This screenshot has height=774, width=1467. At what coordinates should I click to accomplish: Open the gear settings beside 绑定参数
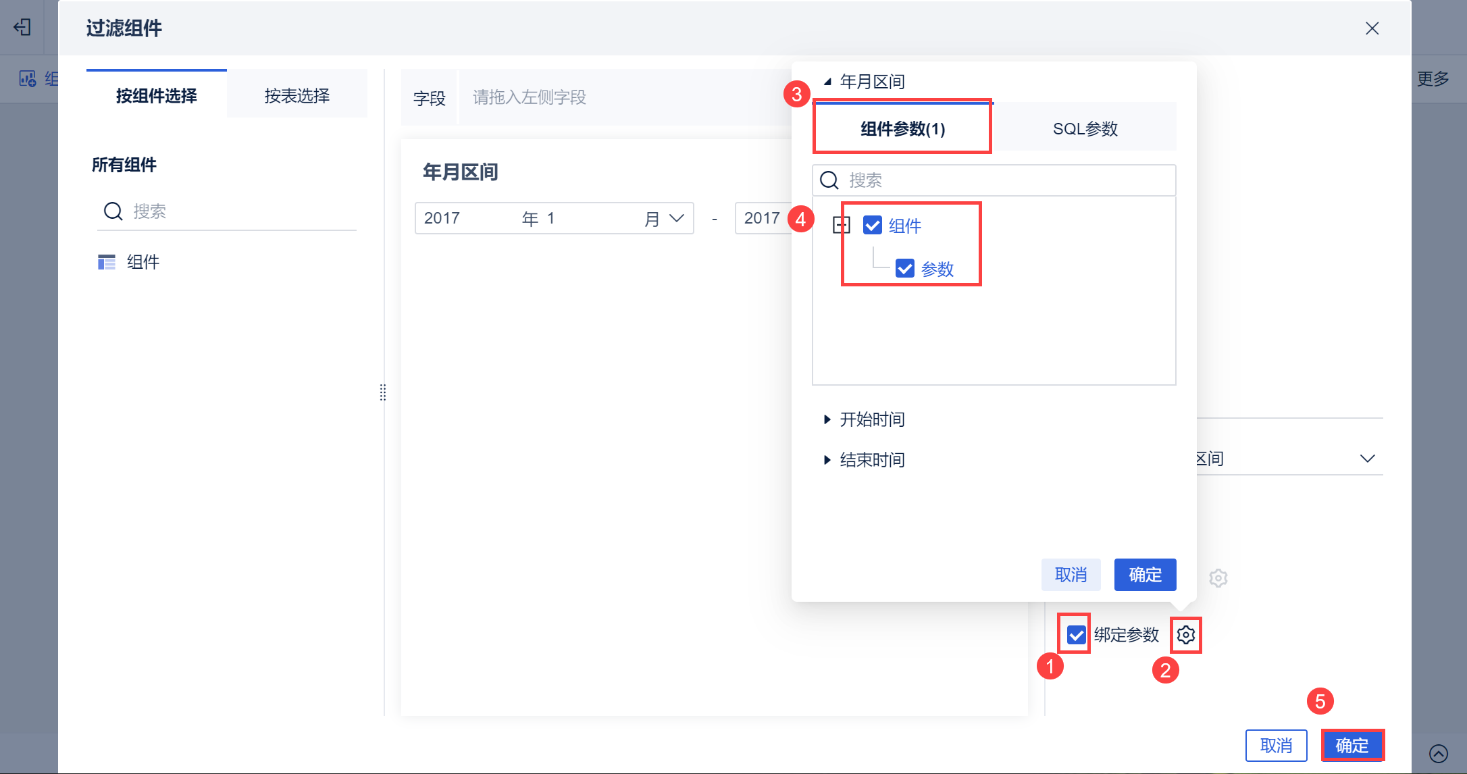tap(1185, 635)
